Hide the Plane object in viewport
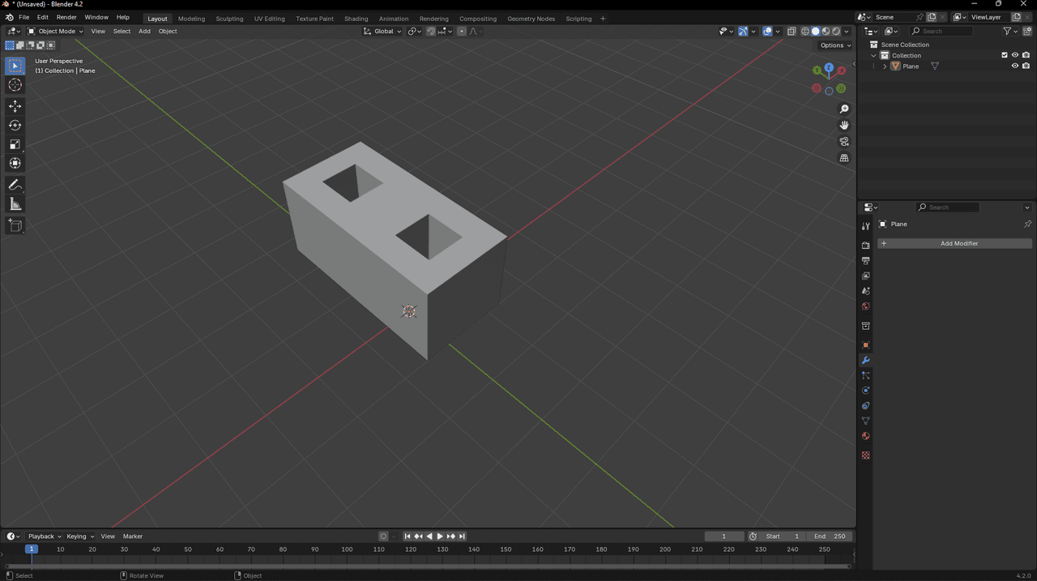 1014,66
